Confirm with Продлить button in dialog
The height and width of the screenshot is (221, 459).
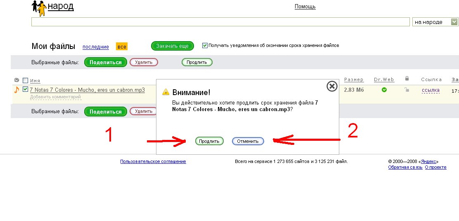point(209,141)
